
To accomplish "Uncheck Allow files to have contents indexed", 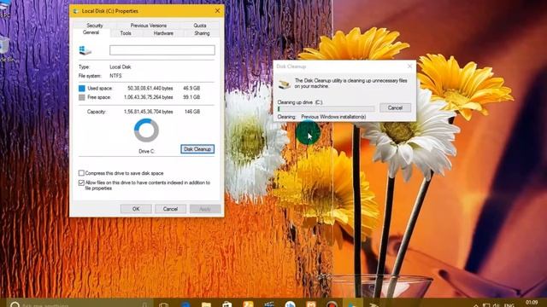I will pos(81,182).
